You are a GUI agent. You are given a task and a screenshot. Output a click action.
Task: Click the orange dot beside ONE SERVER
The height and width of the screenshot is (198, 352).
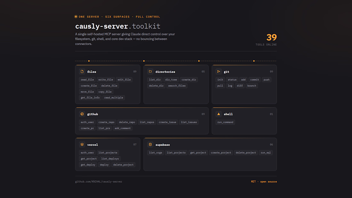click(x=76, y=17)
